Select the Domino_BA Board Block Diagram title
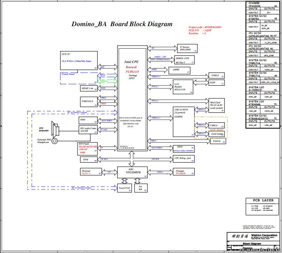This screenshot has height=253, width=282. click(122, 24)
